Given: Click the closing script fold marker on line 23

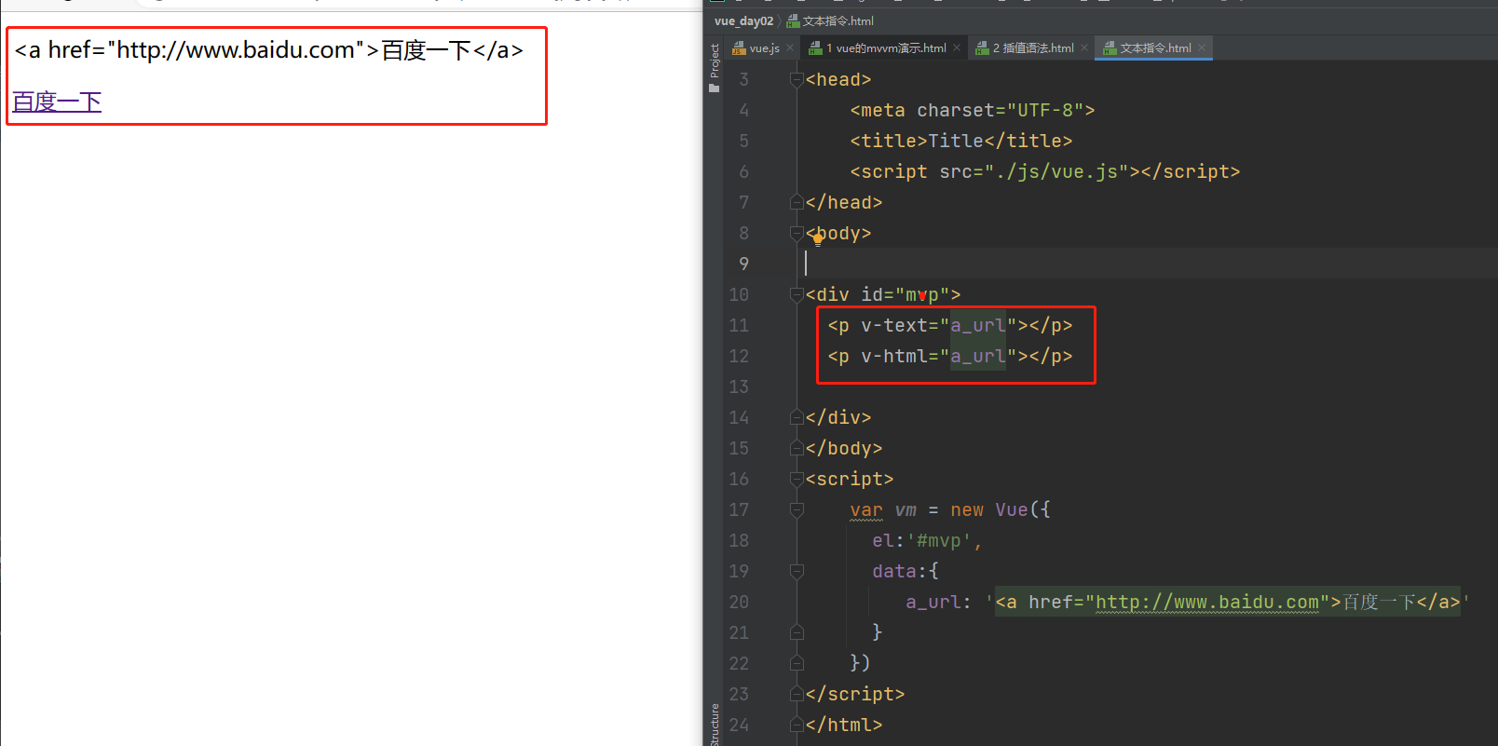Looking at the screenshot, I should (797, 694).
